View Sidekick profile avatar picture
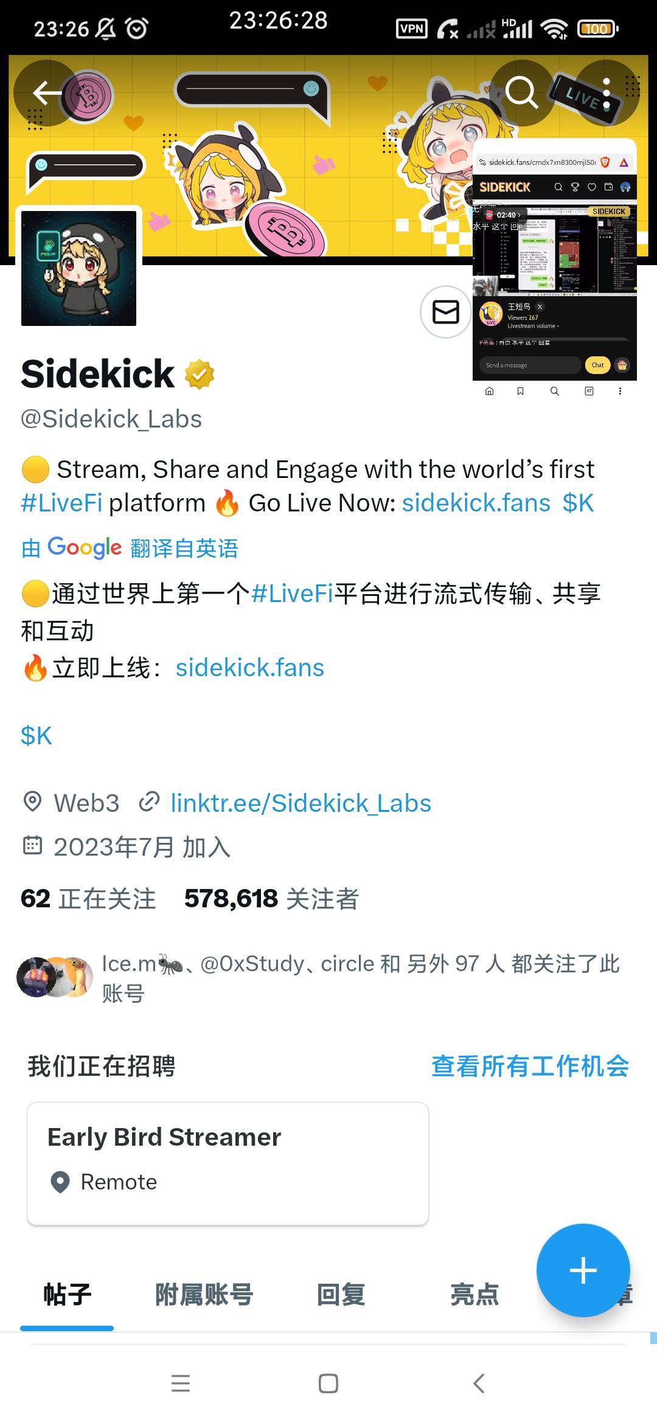The width and height of the screenshot is (657, 1423). (79, 268)
